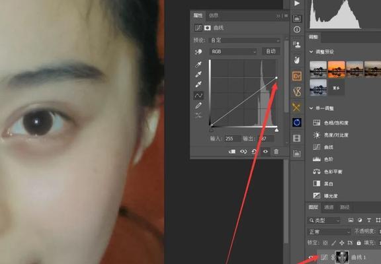Apply the orange sunset adjustment preset thumbnail

(336, 69)
